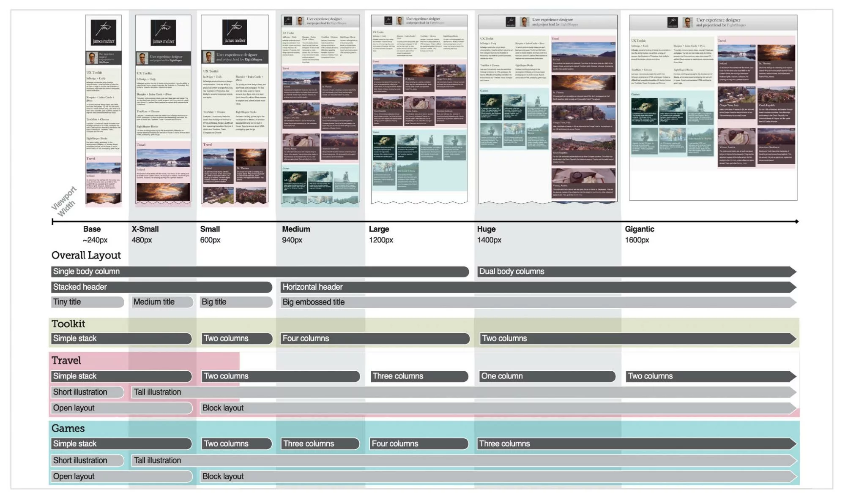Click the james melzer logo in Base mockup
This screenshot has width=845, height=503.
[x=103, y=33]
